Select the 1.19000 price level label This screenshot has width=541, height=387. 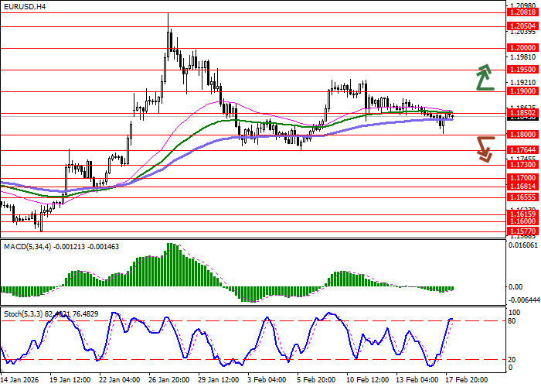[x=522, y=91]
